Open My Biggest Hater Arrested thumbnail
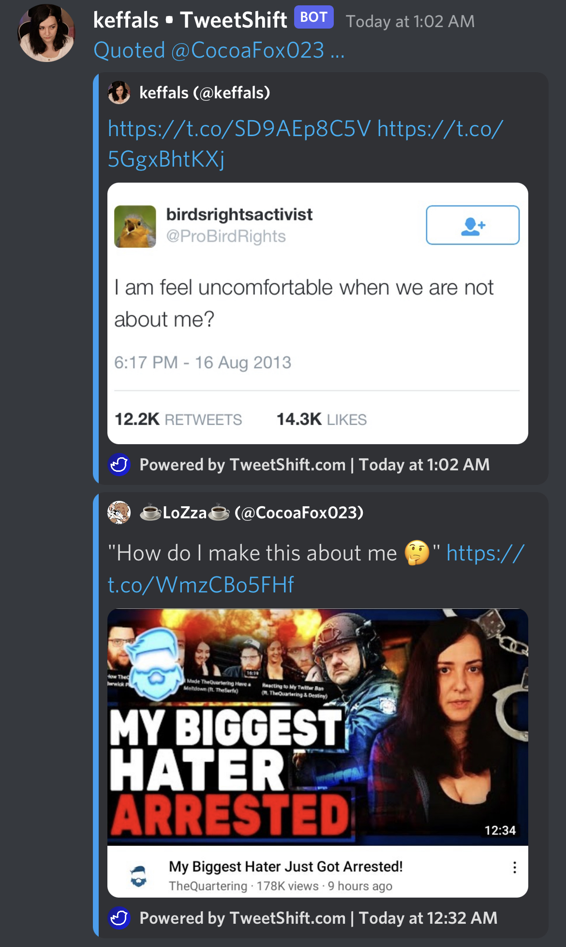Viewport: 566px width, 947px height. tap(318, 727)
